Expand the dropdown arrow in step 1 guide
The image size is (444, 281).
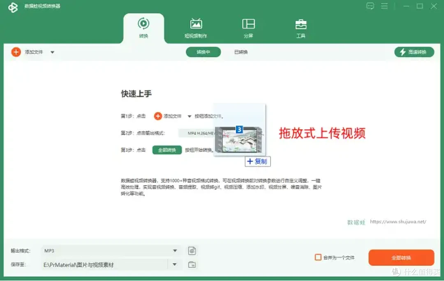190,116
